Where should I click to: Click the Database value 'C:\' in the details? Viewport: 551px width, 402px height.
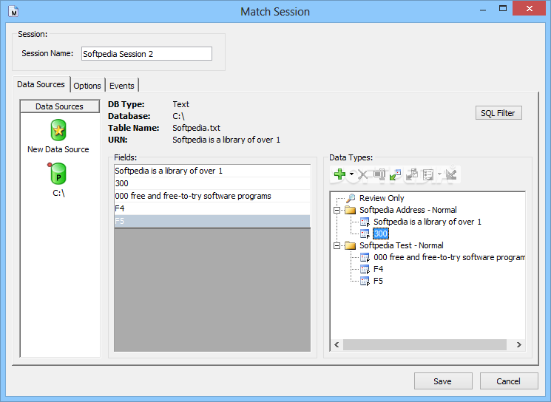point(178,116)
